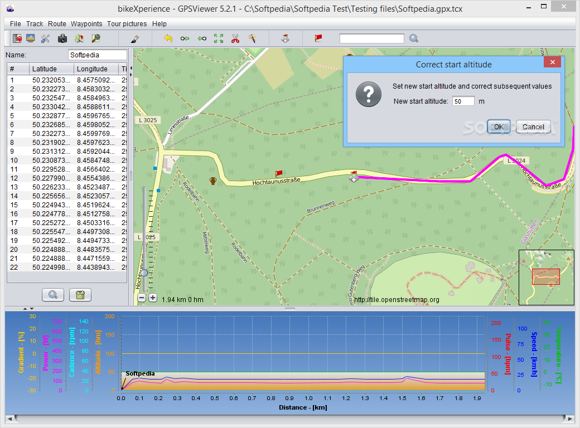Viewport: 580px width, 428px height.
Task: Click the question mark icon in the dialog
Action: [x=369, y=94]
